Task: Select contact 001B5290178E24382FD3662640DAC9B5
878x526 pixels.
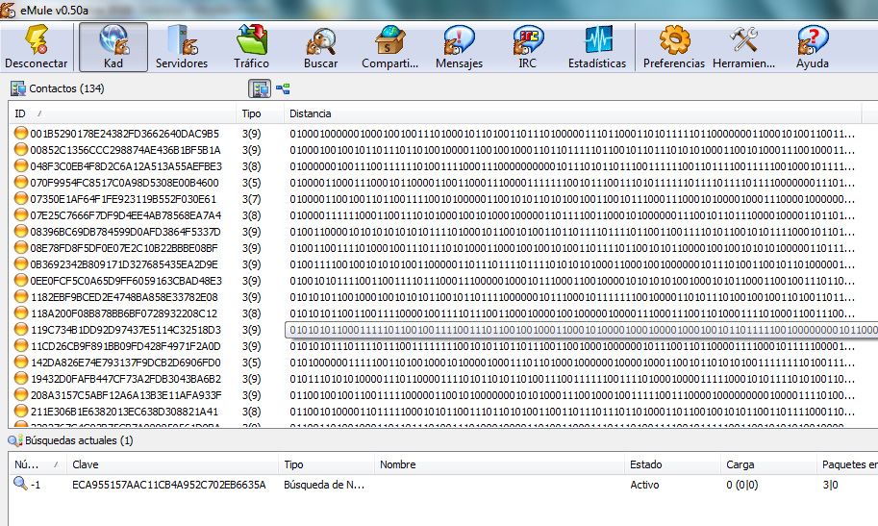Action: coord(124,134)
